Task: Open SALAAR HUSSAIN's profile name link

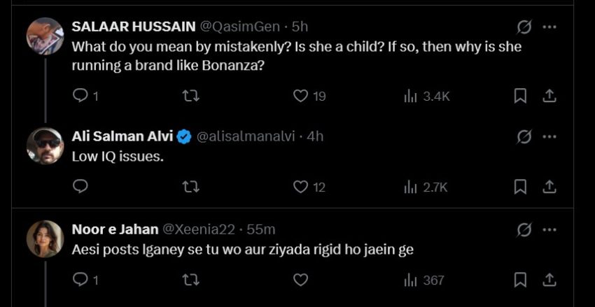Action: pos(134,27)
